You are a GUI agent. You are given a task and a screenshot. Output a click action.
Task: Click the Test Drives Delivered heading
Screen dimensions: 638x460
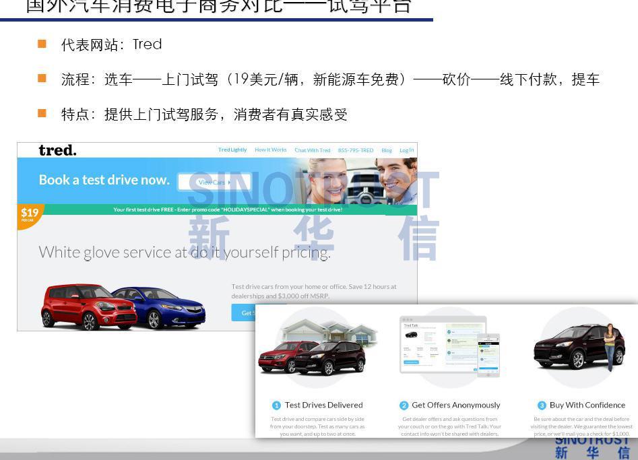coord(323,405)
